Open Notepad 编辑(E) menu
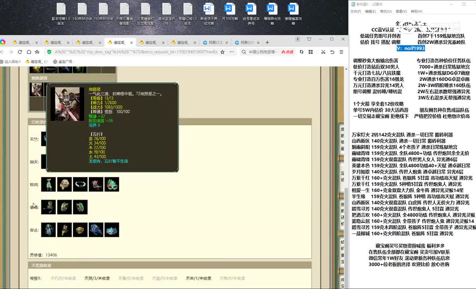Screen dimensions: 476x289 pos(370,11)
